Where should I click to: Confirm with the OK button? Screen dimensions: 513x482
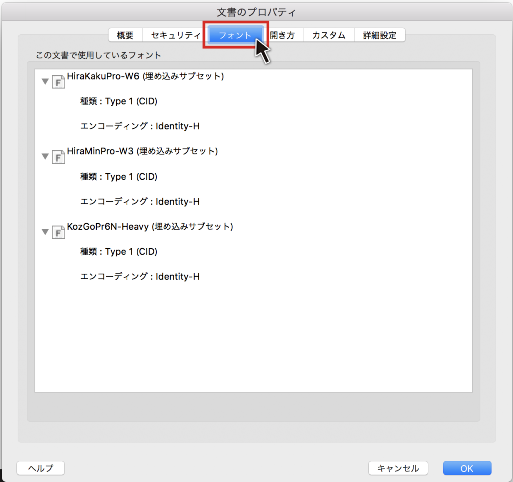[x=467, y=468]
